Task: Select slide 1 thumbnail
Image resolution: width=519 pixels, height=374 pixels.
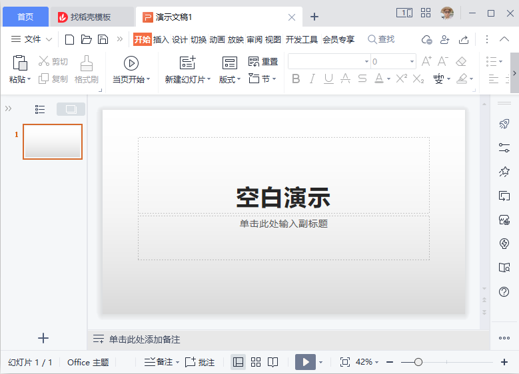Action: pos(52,142)
